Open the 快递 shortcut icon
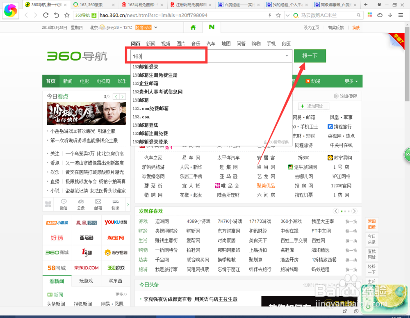Screen dimensions: 410x318 tap(115, 204)
